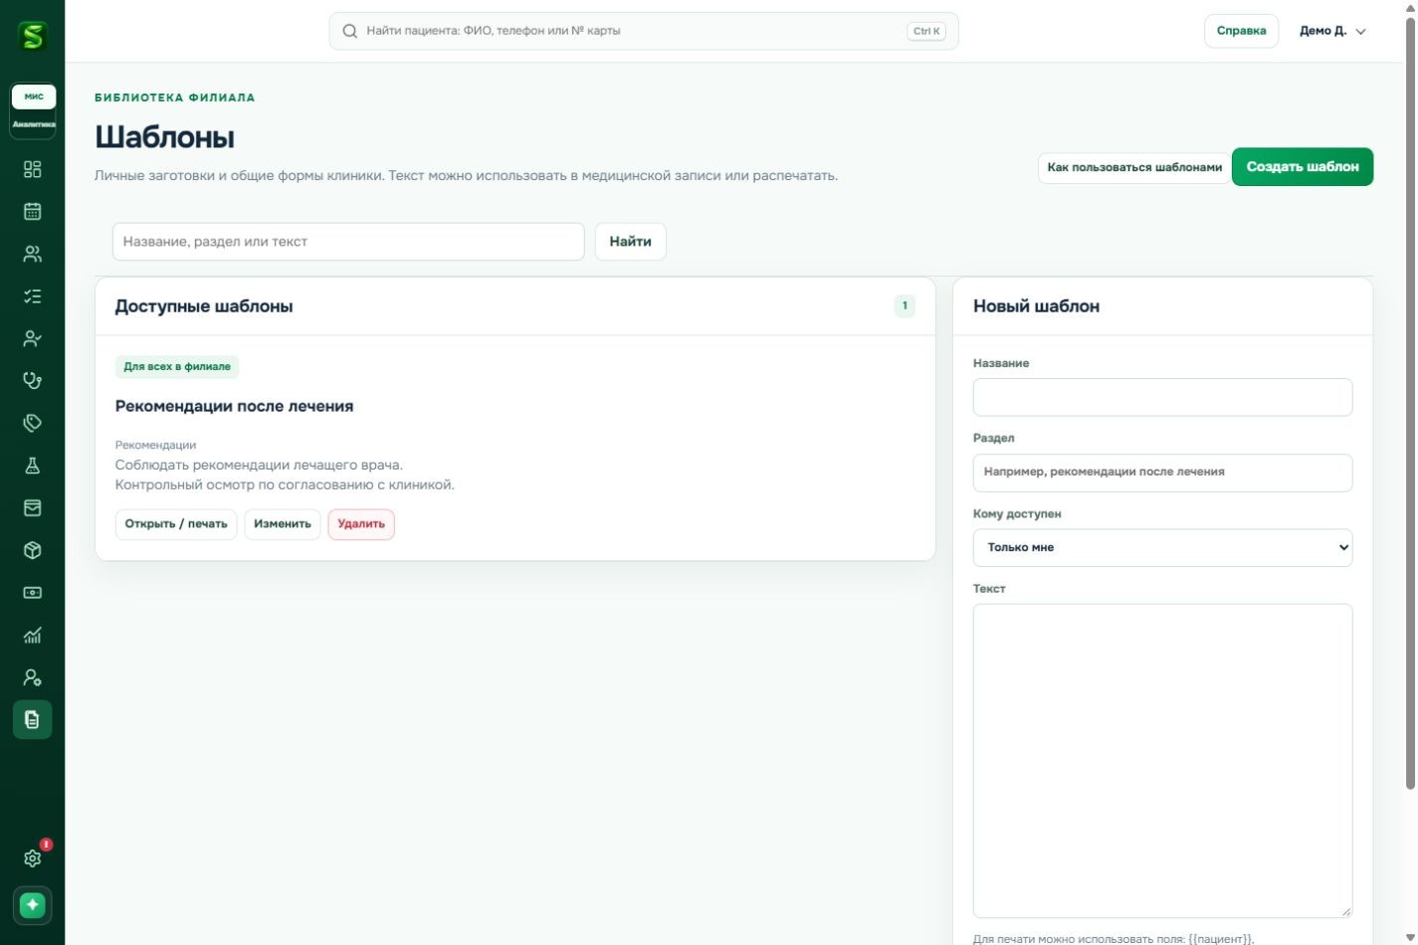
Task: Click the magnifier icon in patient search
Action: click(350, 31)
